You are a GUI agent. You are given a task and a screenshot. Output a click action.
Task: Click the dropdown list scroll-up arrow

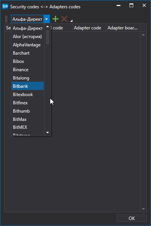[x=48, y=27]
